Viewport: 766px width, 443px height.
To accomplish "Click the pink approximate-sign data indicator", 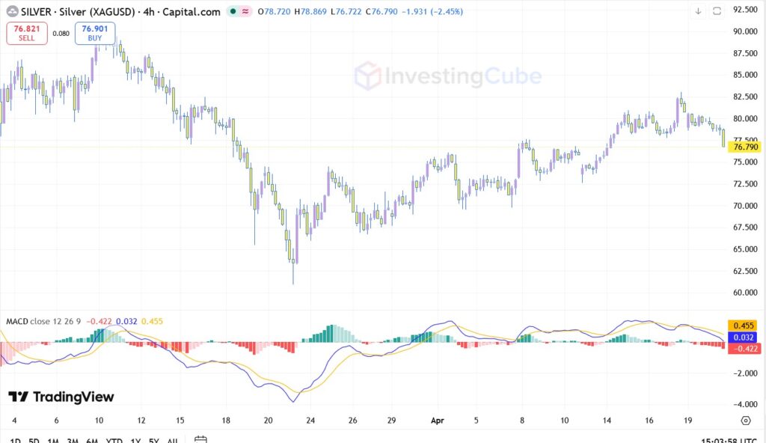I will pyautogui.click(x=245, y=12).
